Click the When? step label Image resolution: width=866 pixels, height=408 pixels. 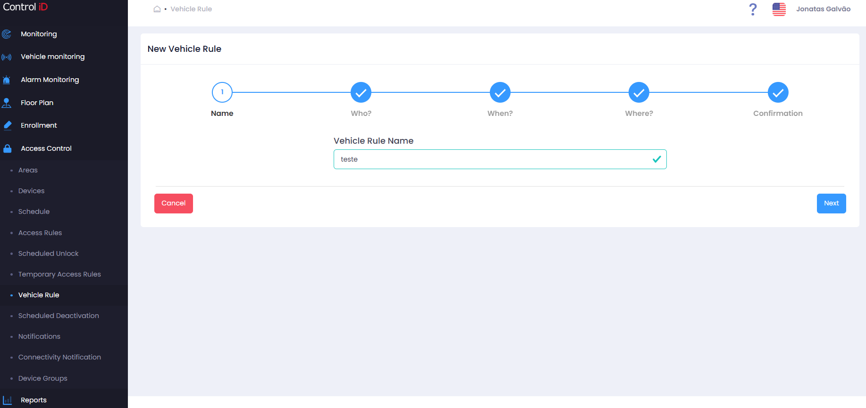(500, 114)
